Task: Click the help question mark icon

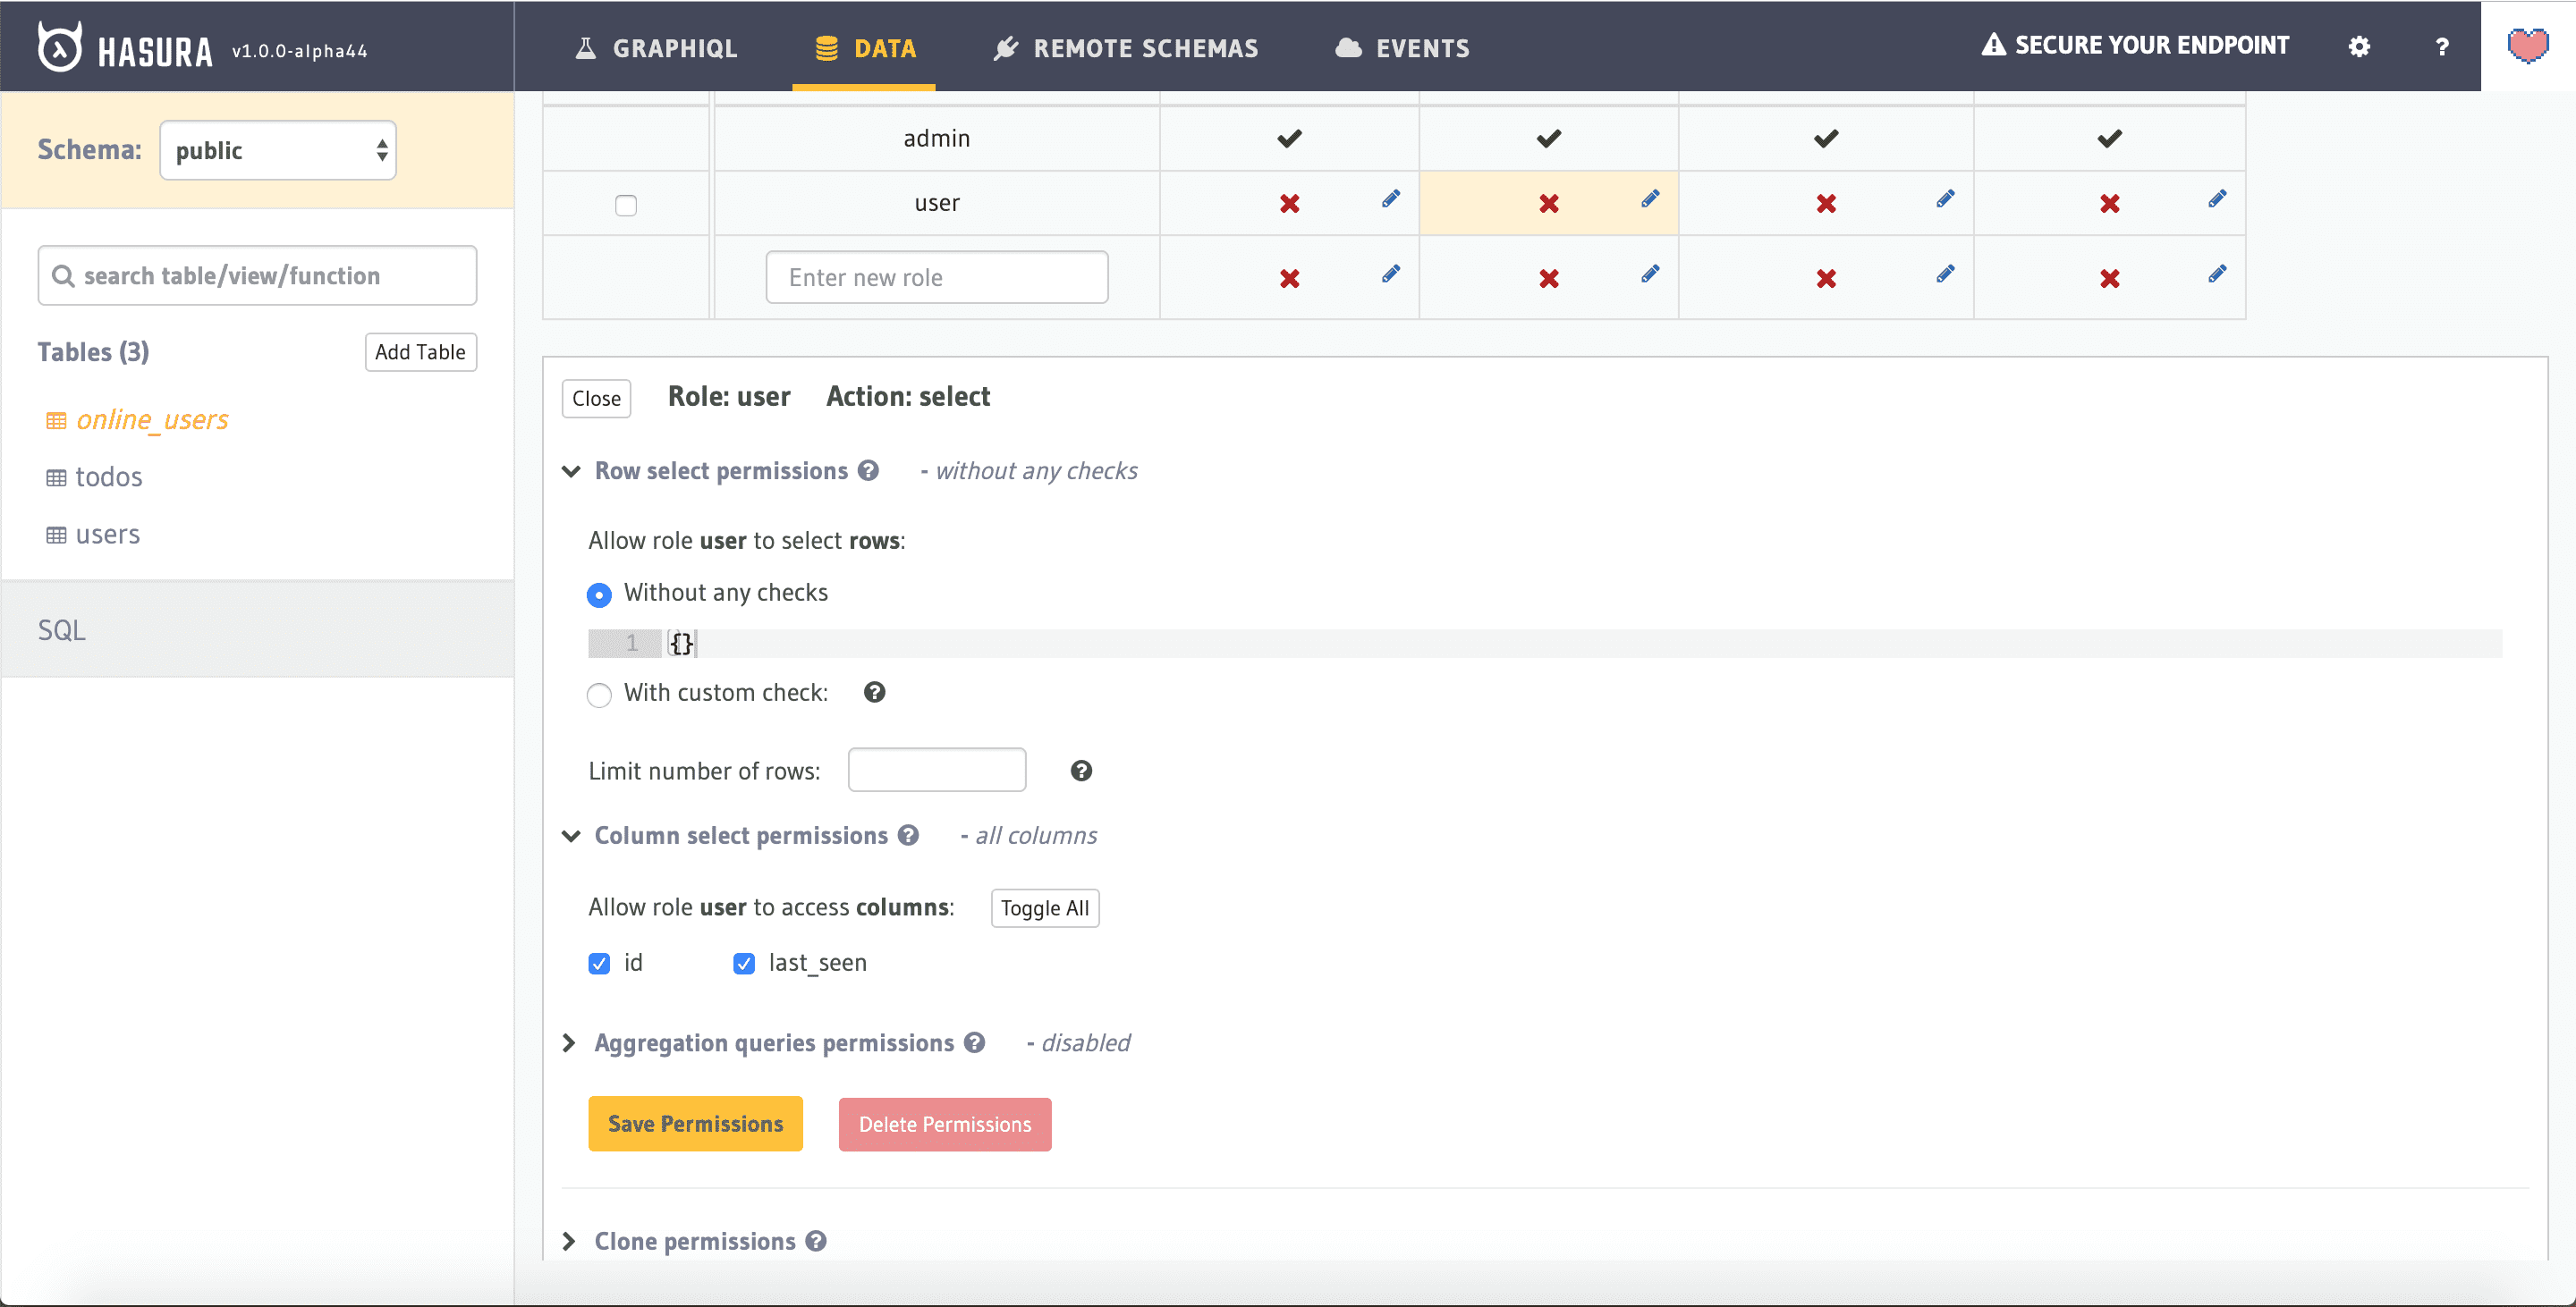Action: (x=2439, y=46)
